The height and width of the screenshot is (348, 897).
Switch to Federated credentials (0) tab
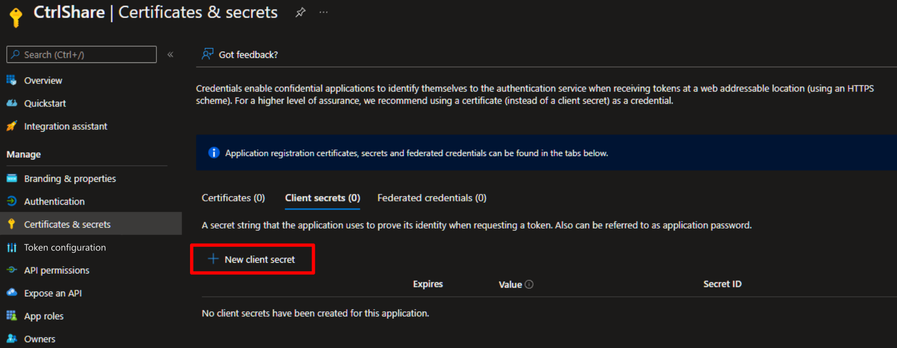pyautogui.click(x=432, y=198)
